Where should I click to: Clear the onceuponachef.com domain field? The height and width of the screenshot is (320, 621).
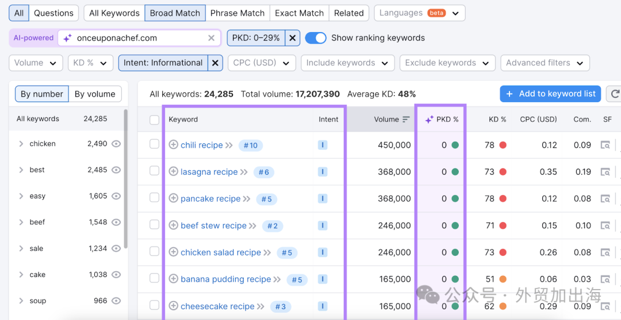[x=212, y=38]
